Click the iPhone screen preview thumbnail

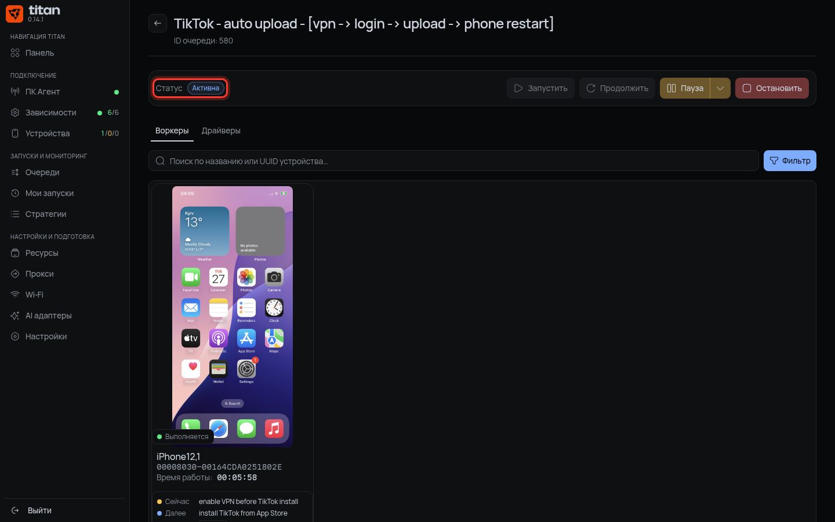click(x=233, y=316)
